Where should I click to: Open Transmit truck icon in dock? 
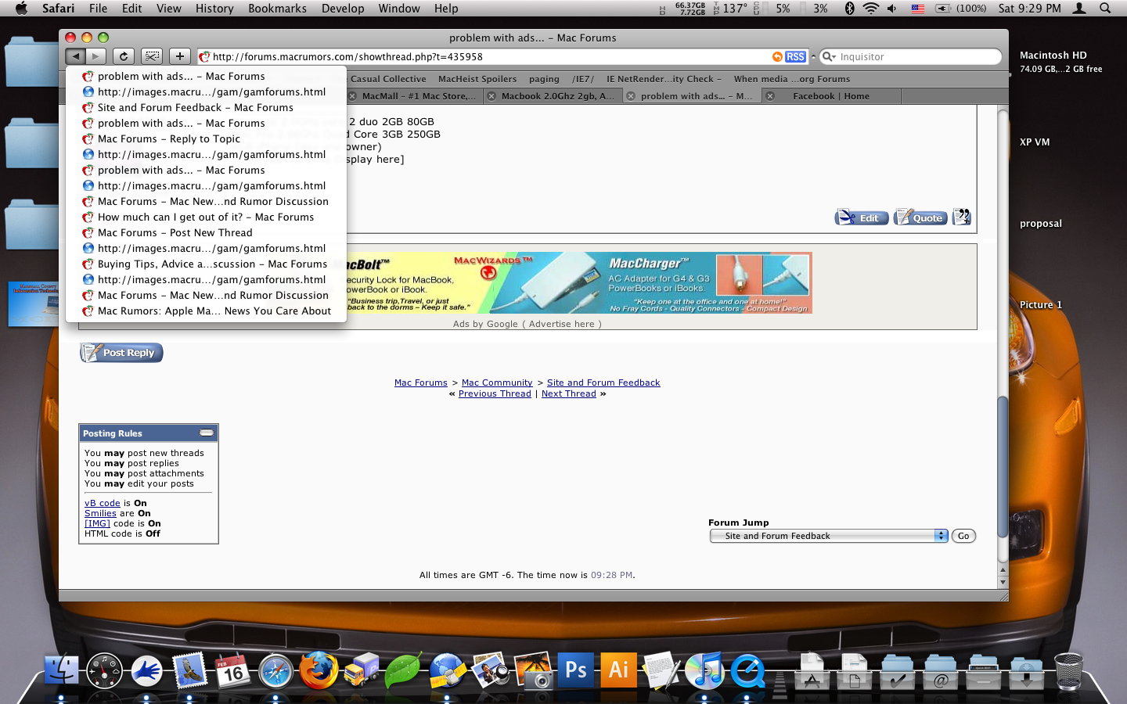[361, 670]
